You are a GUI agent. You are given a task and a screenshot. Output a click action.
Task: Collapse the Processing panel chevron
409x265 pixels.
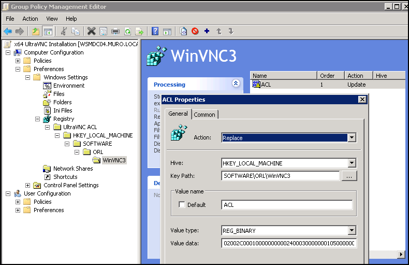point(236,83)
